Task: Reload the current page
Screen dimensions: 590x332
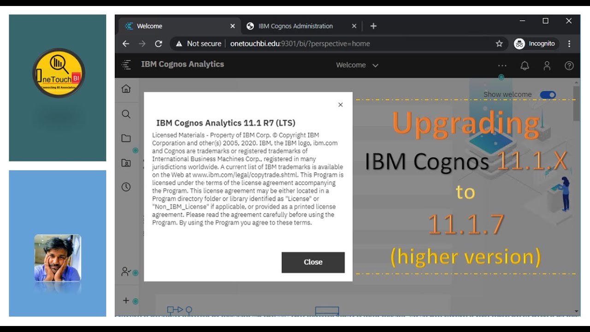Action: pyautogui.click(x=159, y=43)
